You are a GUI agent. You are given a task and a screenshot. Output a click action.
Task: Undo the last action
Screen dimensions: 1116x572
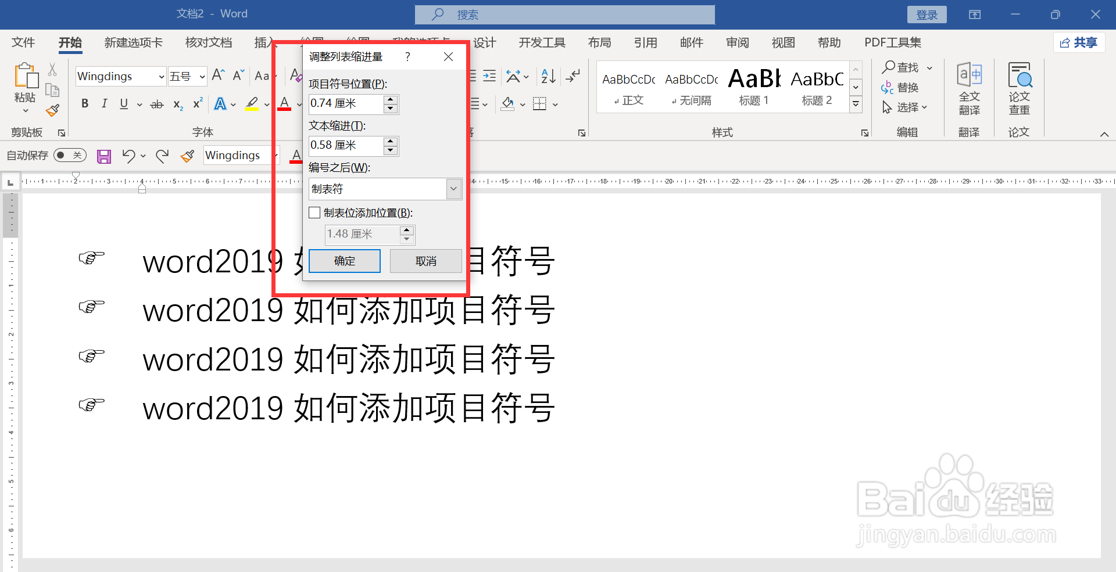pyautogui.click(x=128, y=156)
